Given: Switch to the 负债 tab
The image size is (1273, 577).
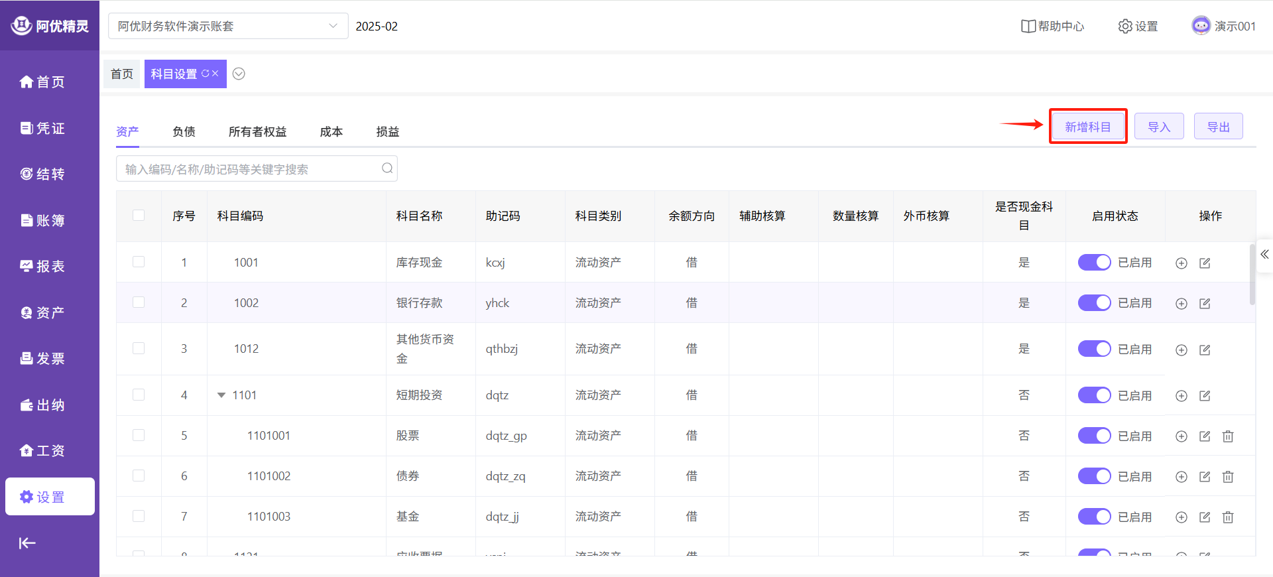Looking at the screenshot, I should tap(184, 131).
